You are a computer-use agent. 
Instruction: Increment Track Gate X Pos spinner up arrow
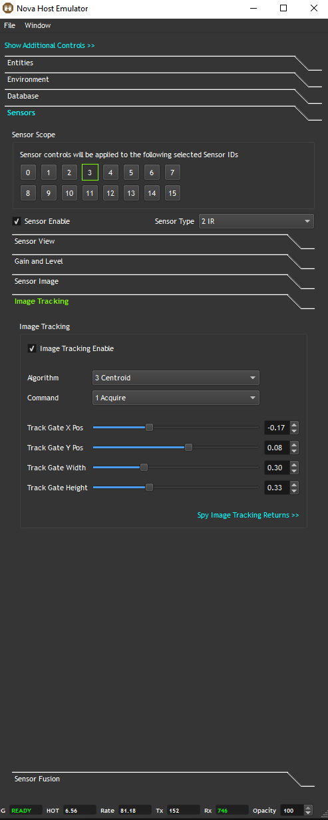pos(294,424)
